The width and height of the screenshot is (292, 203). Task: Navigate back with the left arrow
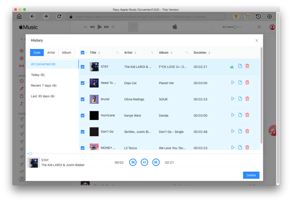[33, 16]
